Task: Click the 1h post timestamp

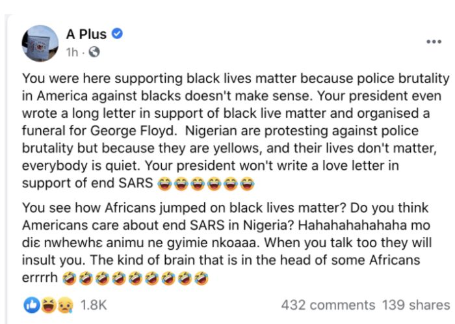Action: (72, 52)
